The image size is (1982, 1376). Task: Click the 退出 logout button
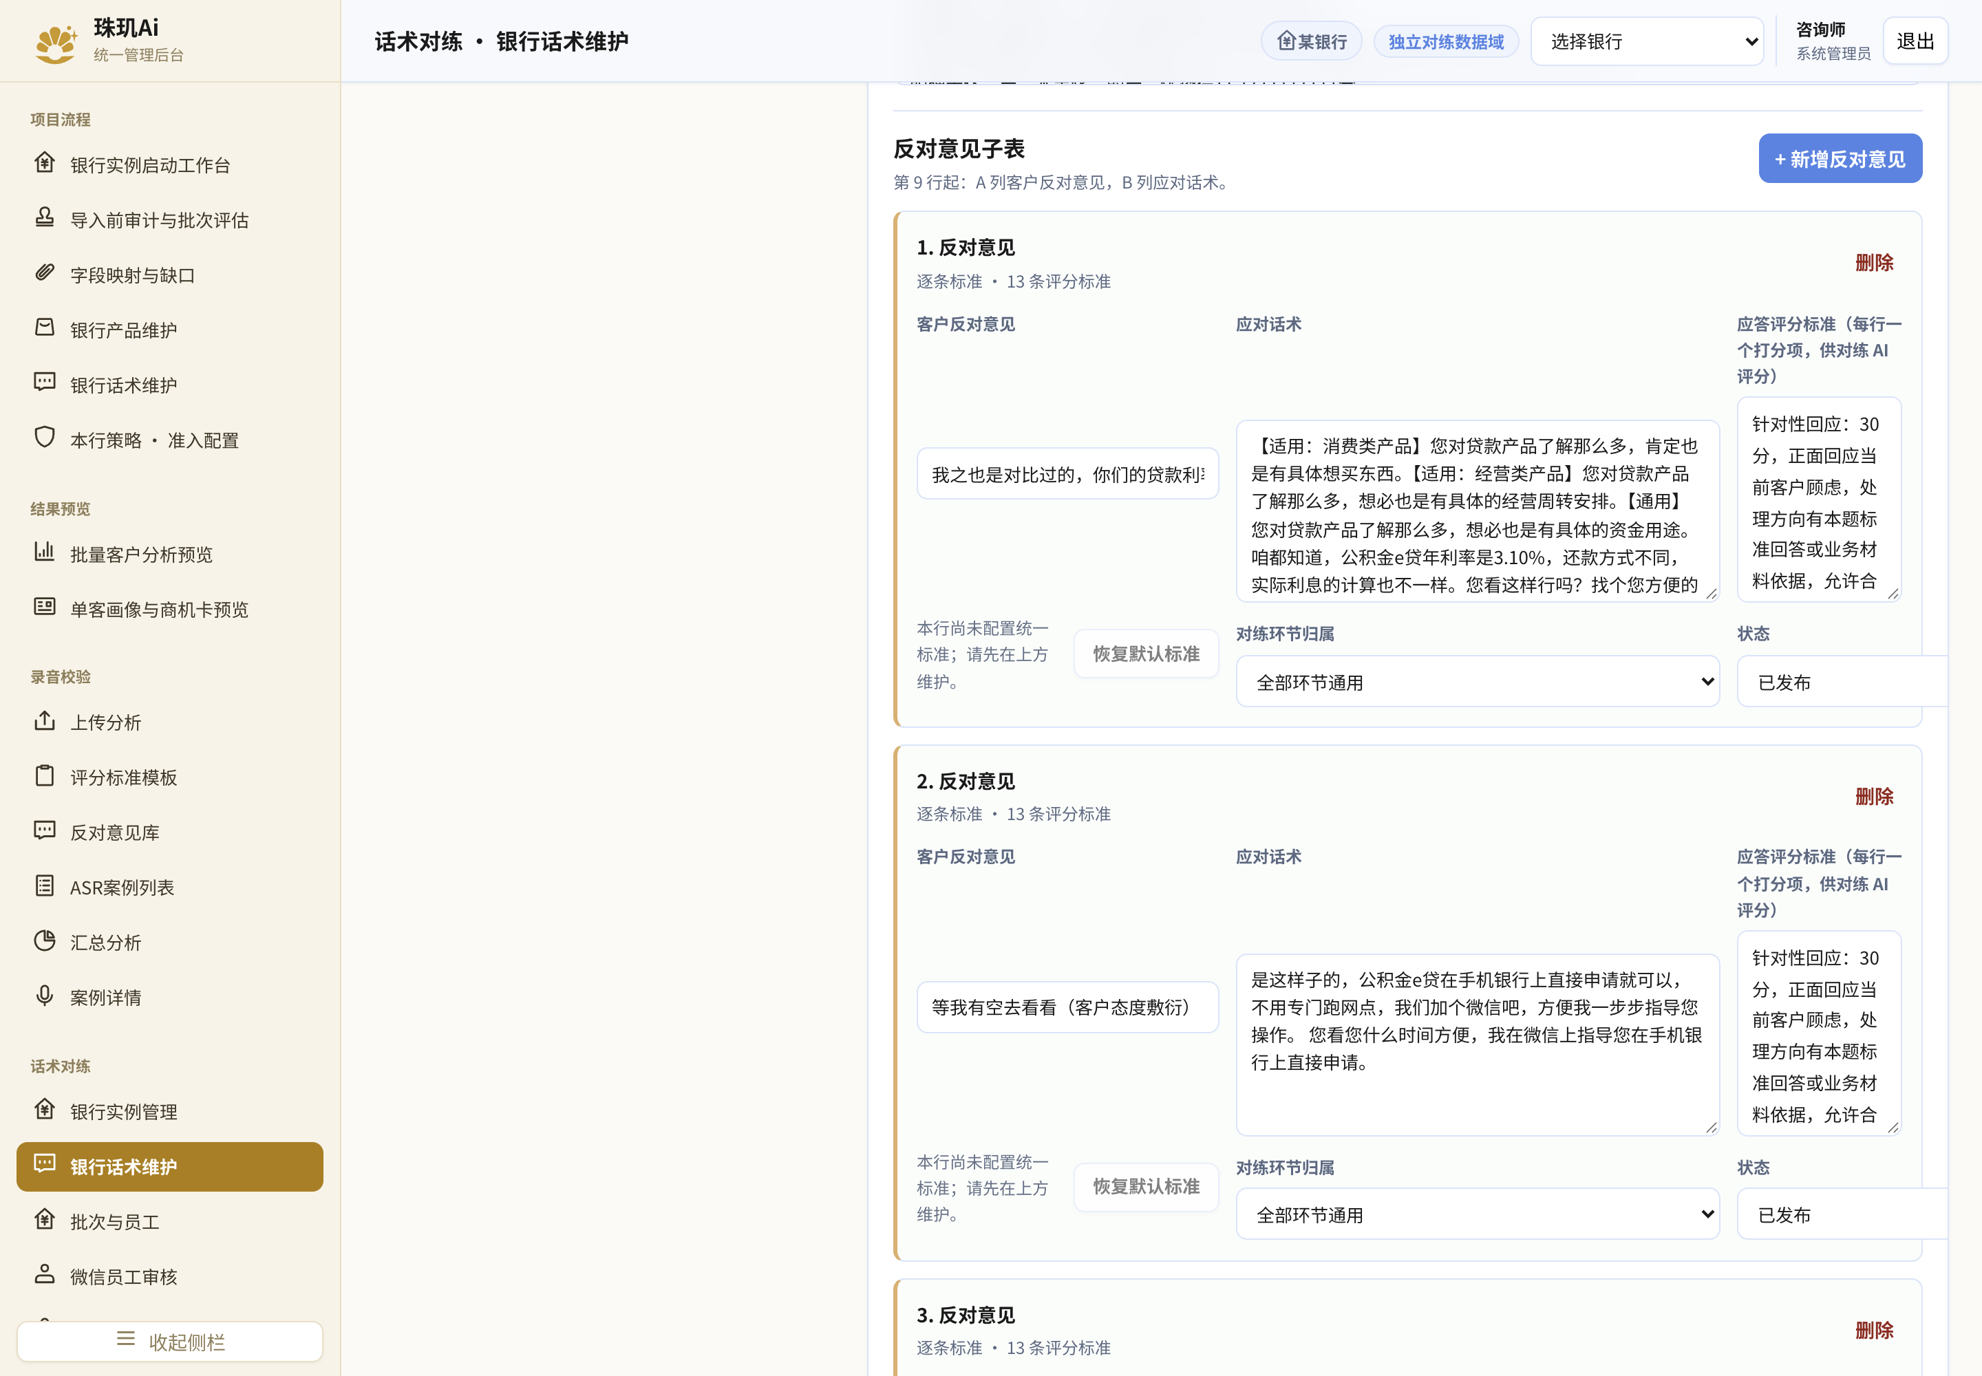click(1915, 41)
